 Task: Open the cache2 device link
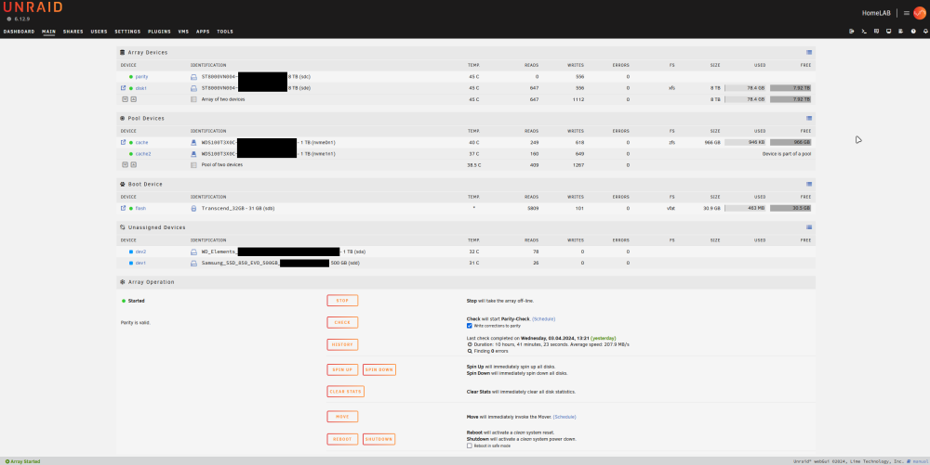coord(143,154)
